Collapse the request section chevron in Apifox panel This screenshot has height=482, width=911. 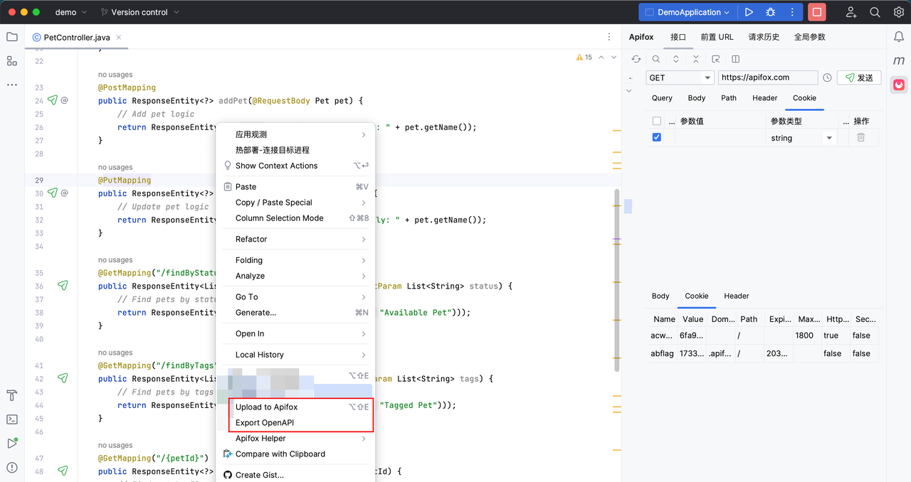[x=629, y=91]
